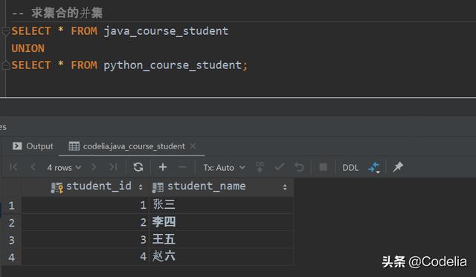Go to the first page of results
The image size is (476, 277).
click(13, 167)
